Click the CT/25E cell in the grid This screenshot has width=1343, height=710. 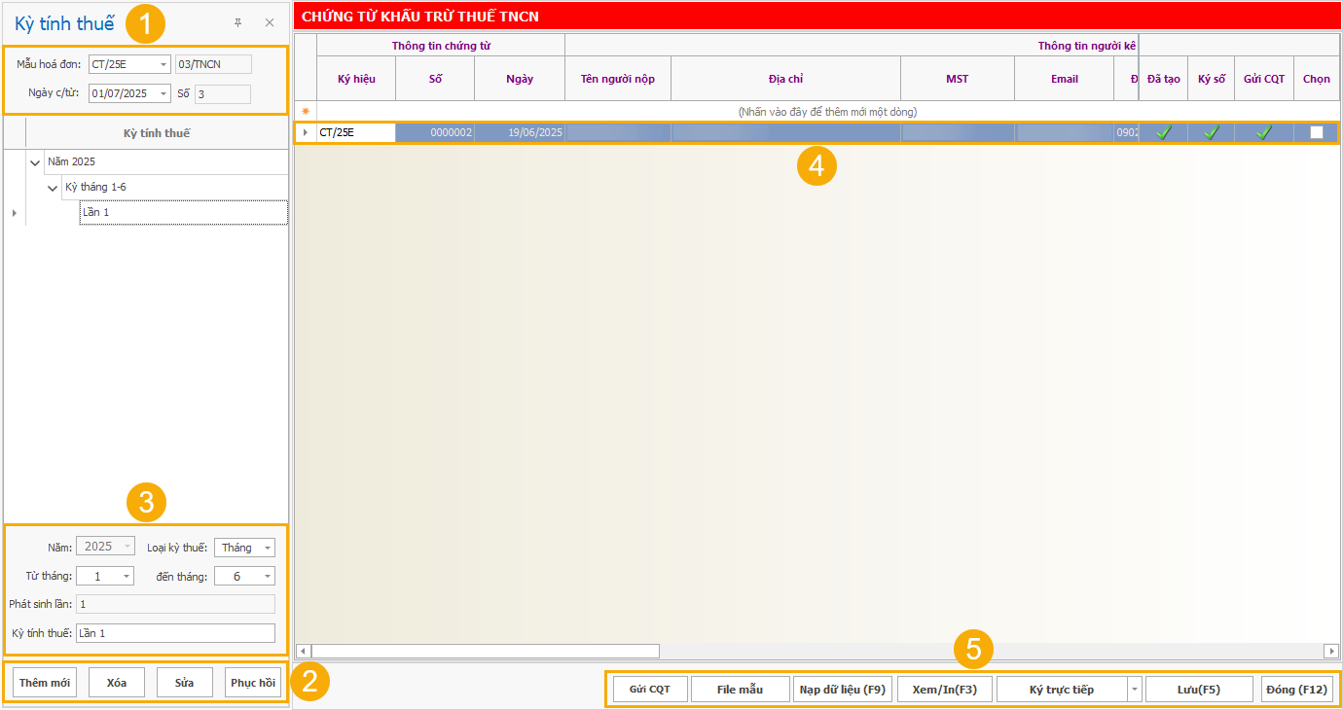pyautogui.click(x=356, y=133)
